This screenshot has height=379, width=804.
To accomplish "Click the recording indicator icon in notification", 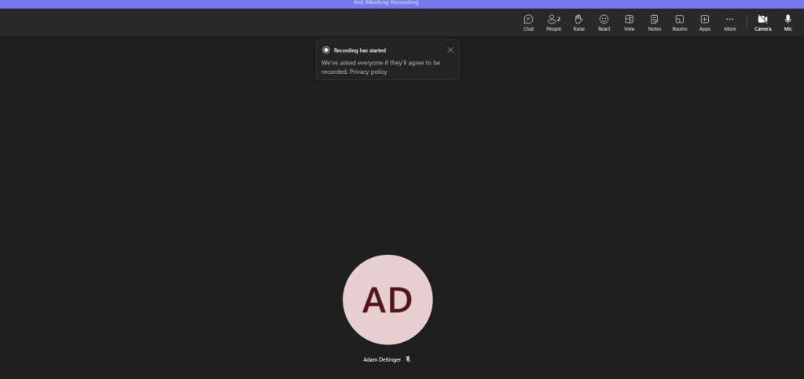I will pos(326,50).
